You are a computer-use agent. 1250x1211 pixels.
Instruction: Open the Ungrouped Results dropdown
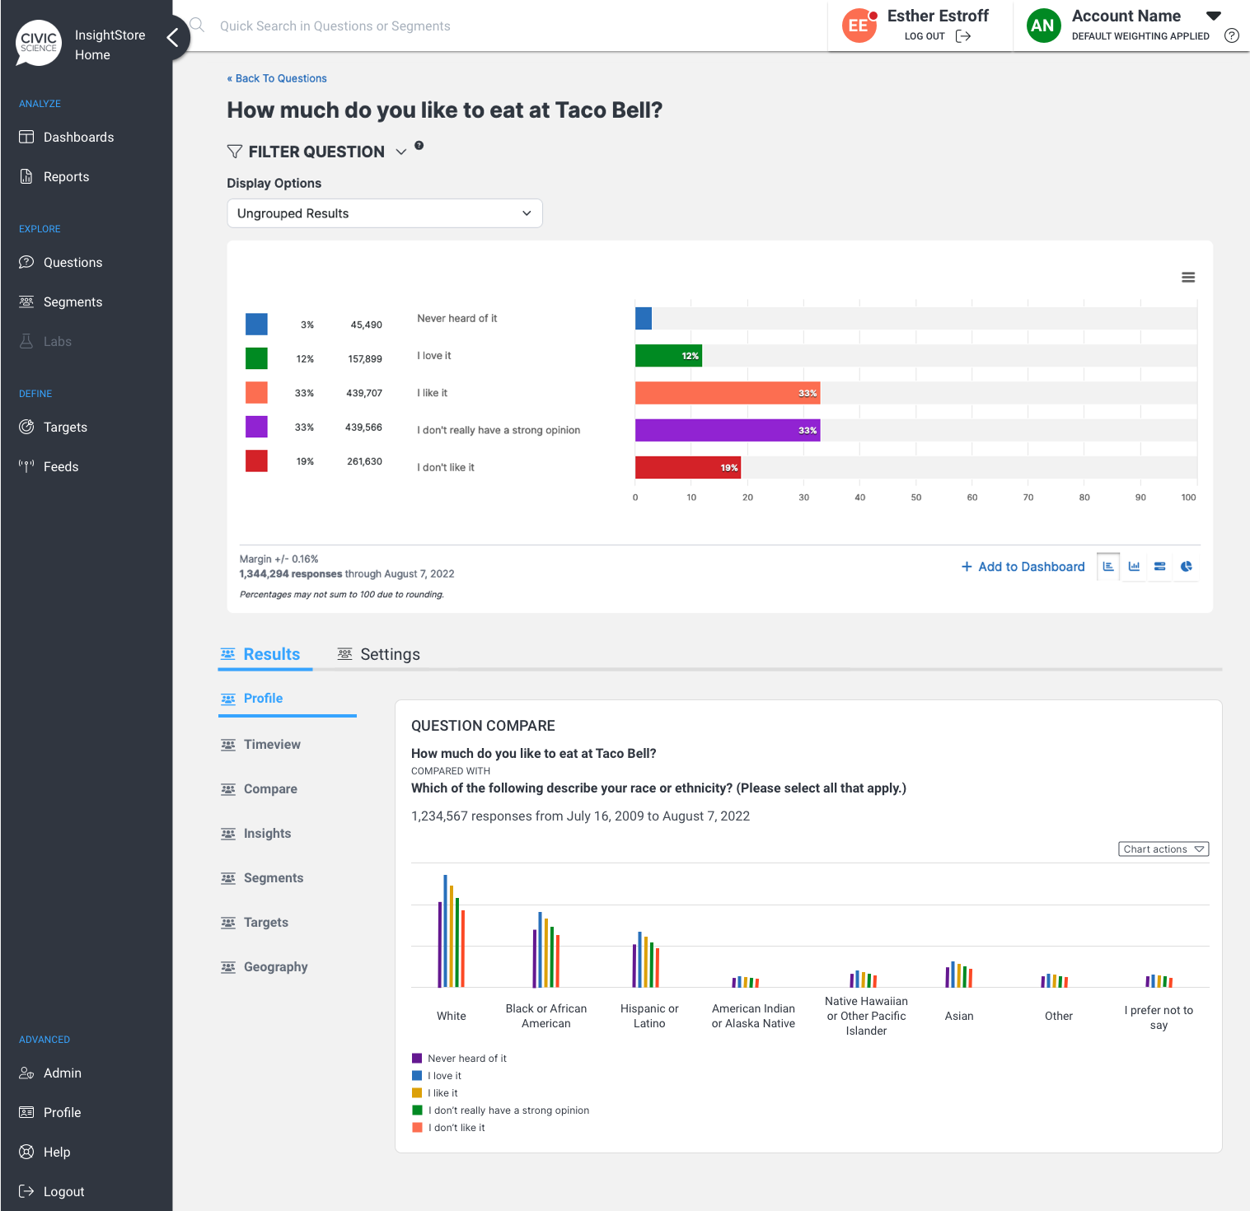(385, 213)
